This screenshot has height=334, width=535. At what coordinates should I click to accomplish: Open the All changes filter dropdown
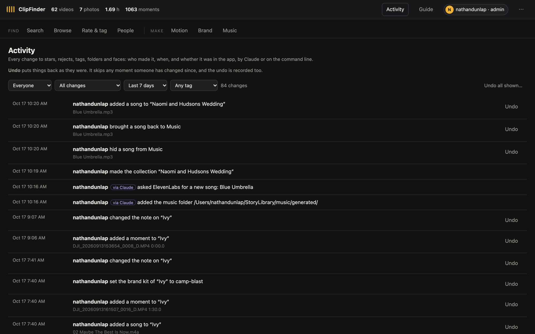pos(87,86)
